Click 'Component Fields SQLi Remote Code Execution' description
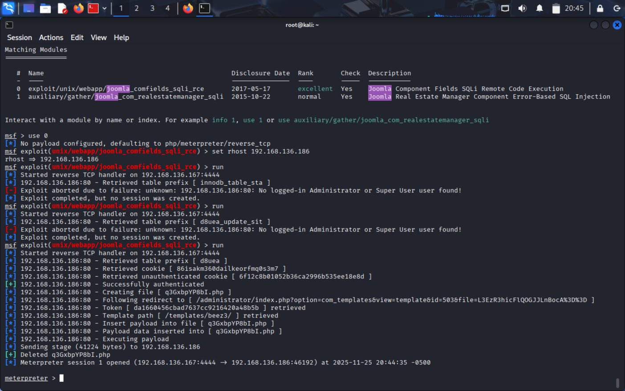This screenshot has height=391, width=625. click(479, 89)
